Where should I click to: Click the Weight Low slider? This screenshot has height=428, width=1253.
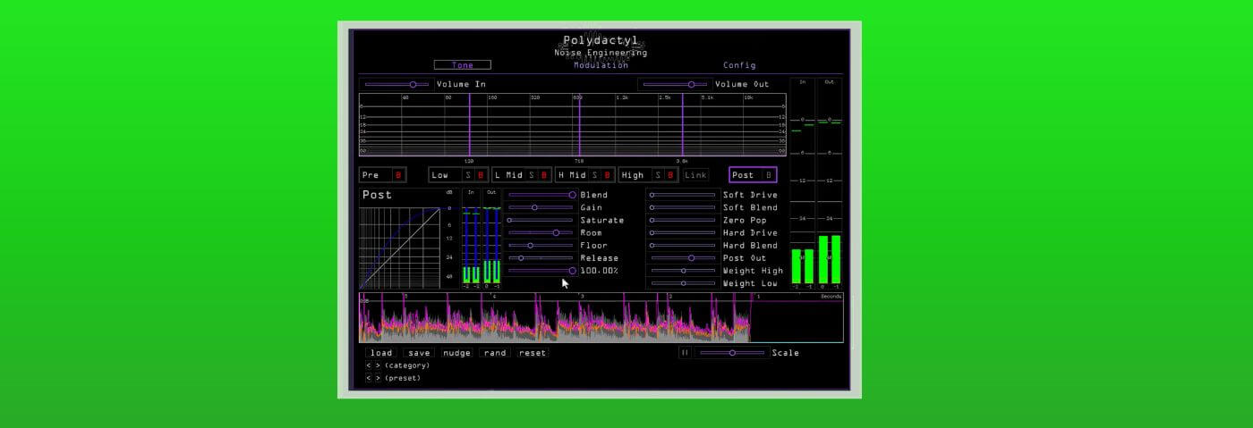(x=683, y=283)
